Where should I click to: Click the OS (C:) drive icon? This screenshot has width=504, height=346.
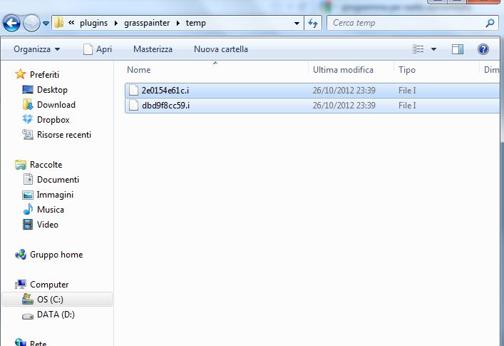tap(28, 299)
